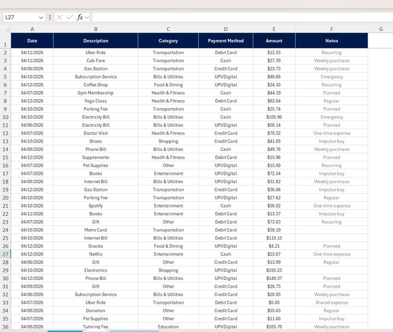Click inside the formula bar input
The image size is (393, 332).
[240, 17]
